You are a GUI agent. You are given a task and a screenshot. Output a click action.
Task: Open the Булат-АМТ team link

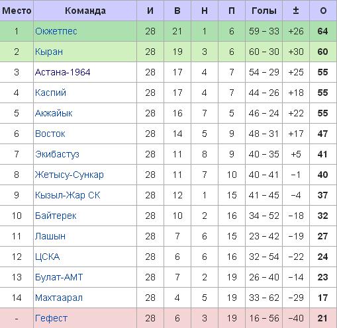coord(59,277)
